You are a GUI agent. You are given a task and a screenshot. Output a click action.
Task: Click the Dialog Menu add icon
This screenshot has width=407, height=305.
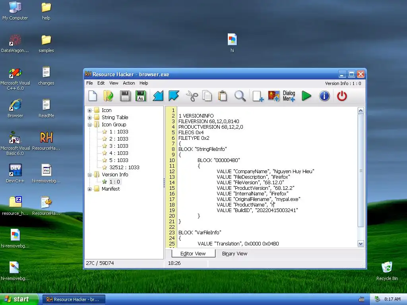(x=289, y=96)
